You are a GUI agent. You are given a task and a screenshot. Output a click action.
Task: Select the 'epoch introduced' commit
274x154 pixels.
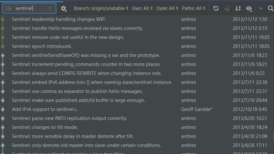(42, 46)
